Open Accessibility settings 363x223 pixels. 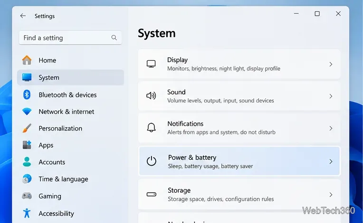click(70, 213)
